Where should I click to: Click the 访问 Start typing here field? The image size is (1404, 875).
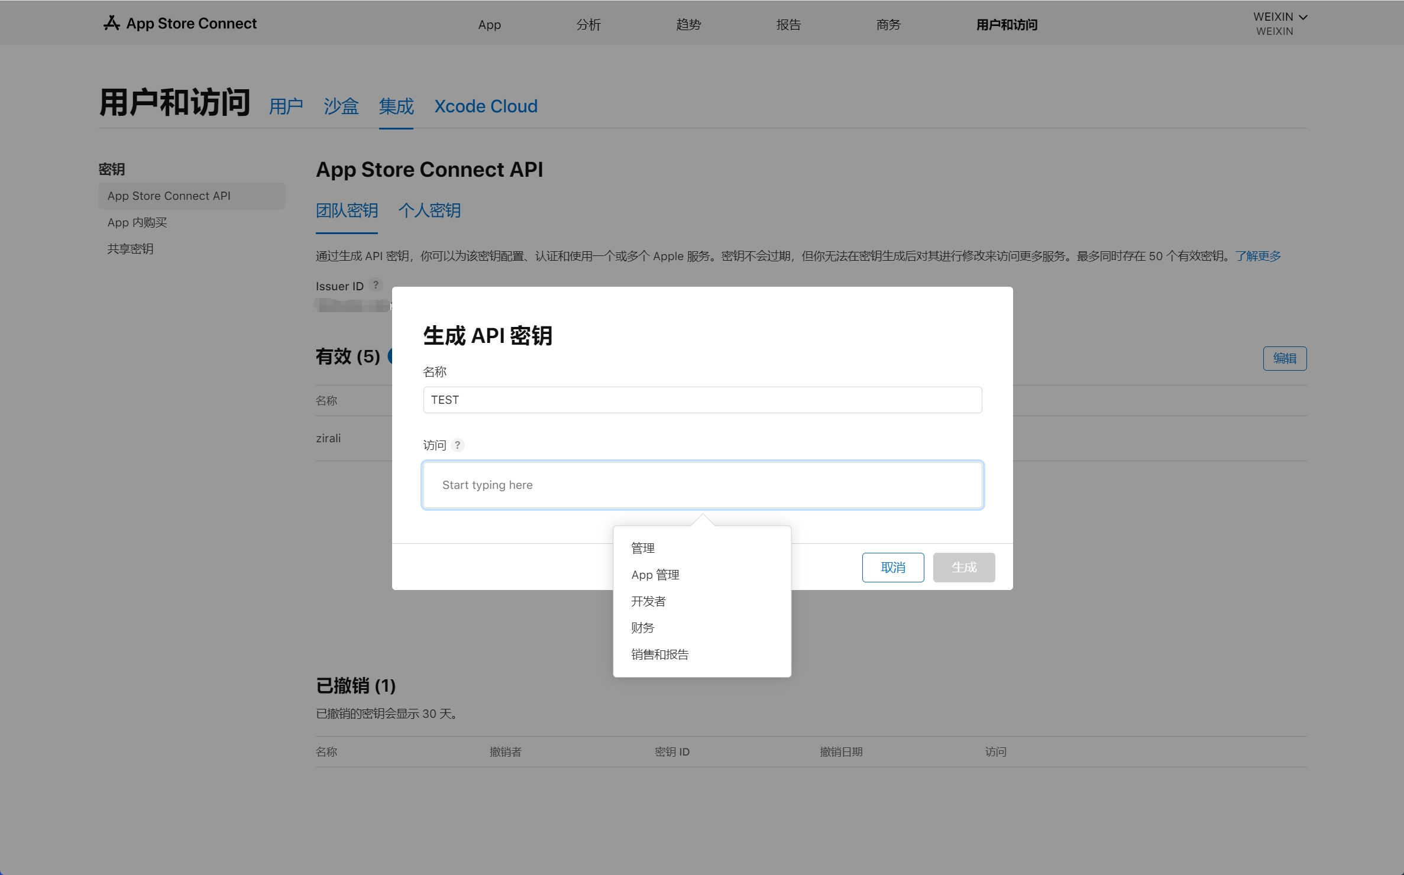703,485
